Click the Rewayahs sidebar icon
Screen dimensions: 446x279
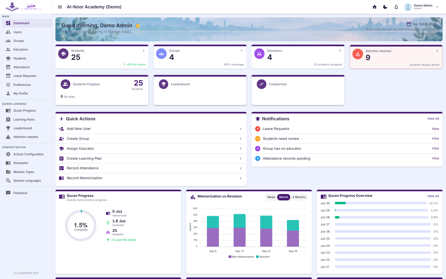(x=8, y=163)
